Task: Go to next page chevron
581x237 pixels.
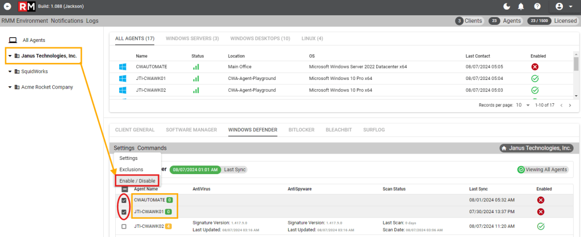Action: (570, 105)
